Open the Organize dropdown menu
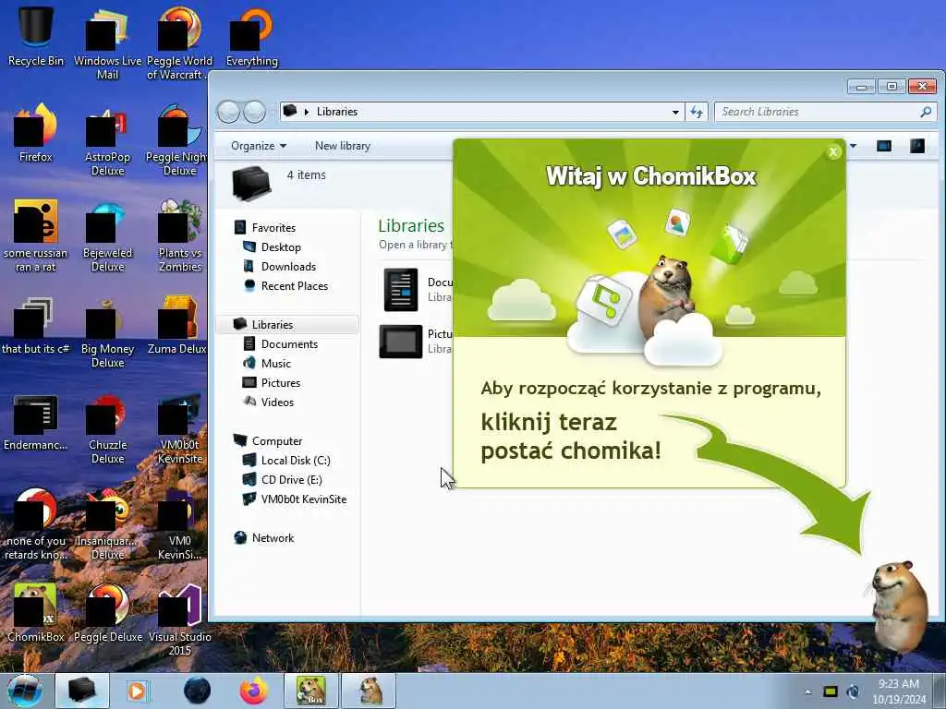 pos(259,146)
